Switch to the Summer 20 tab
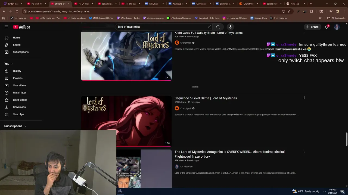The image size is (348, 195). click(x=225, y=4)
